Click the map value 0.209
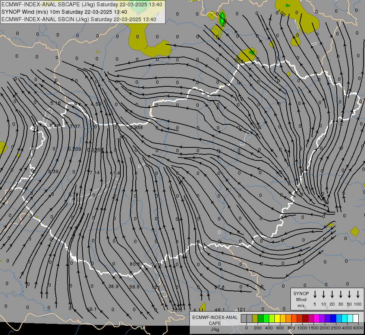This screenshot has width=365, height=335. tap(75, 149)
